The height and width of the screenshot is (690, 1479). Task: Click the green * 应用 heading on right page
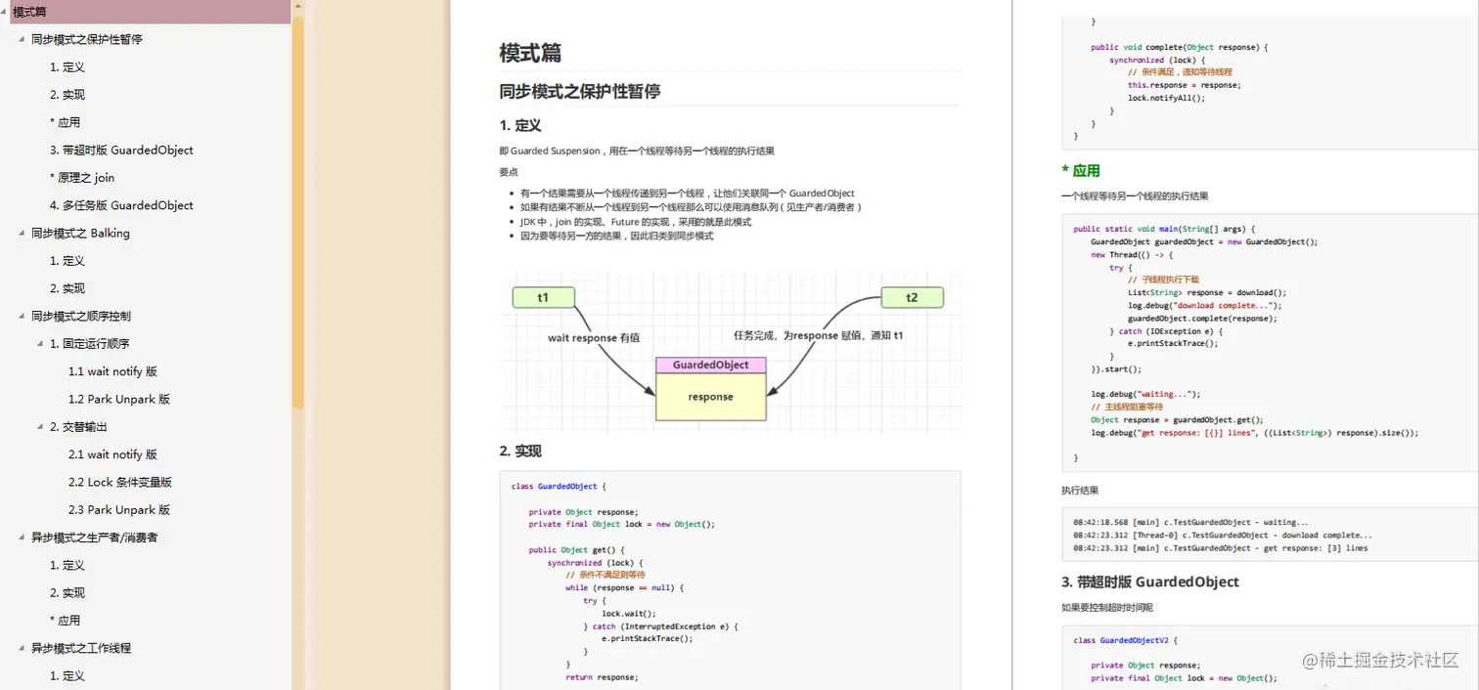coord(1081,170)
